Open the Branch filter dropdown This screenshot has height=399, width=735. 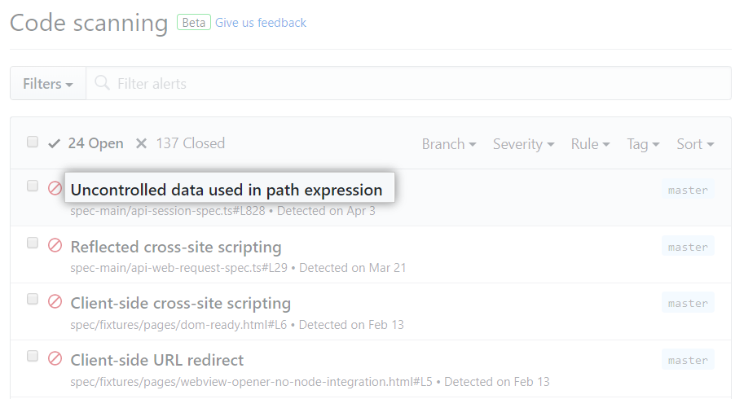tap(449, 144)
